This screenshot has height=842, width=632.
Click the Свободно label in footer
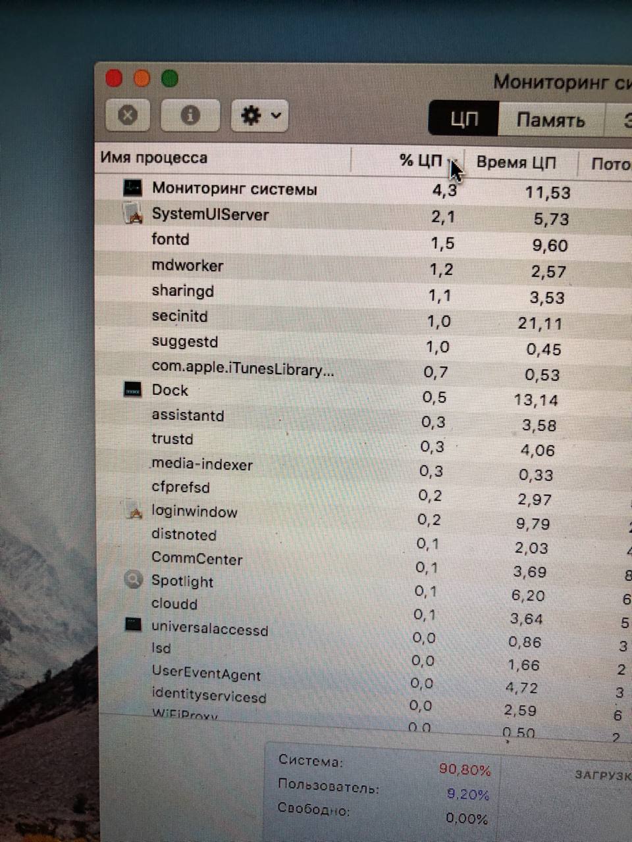click(313, 810)
